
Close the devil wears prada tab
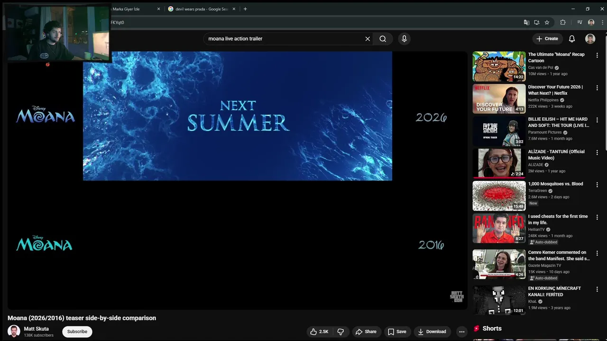click(x=234, y=9)
